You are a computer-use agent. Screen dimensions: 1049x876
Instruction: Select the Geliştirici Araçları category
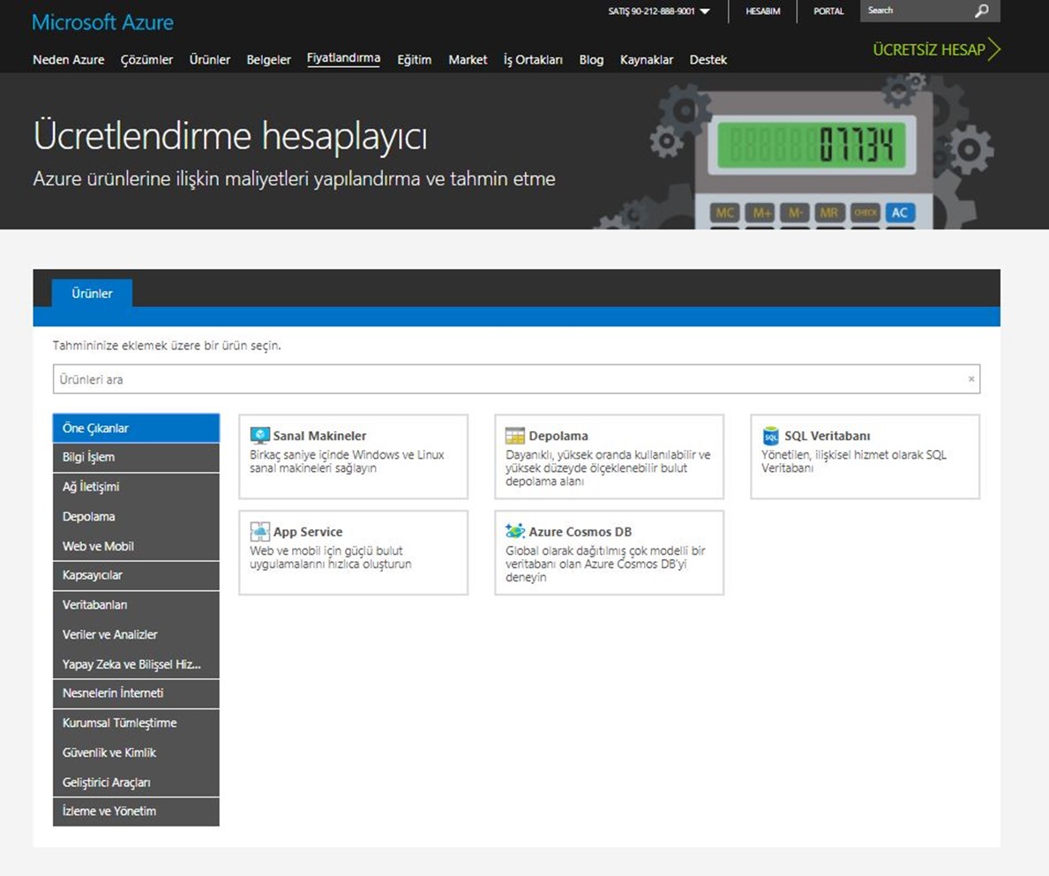(x=136, y=782)
